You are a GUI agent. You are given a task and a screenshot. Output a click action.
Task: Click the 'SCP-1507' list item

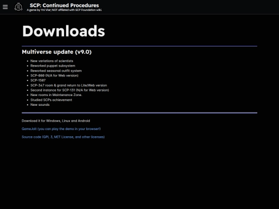coord(38,81)
